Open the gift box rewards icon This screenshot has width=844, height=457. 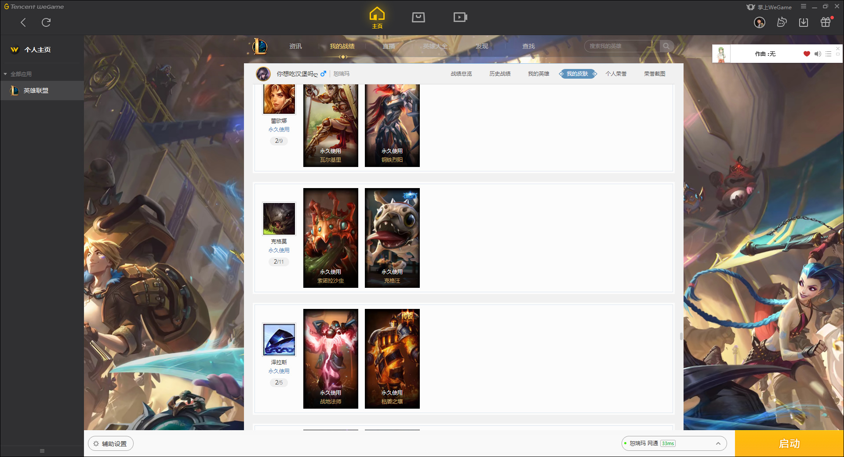826,22
